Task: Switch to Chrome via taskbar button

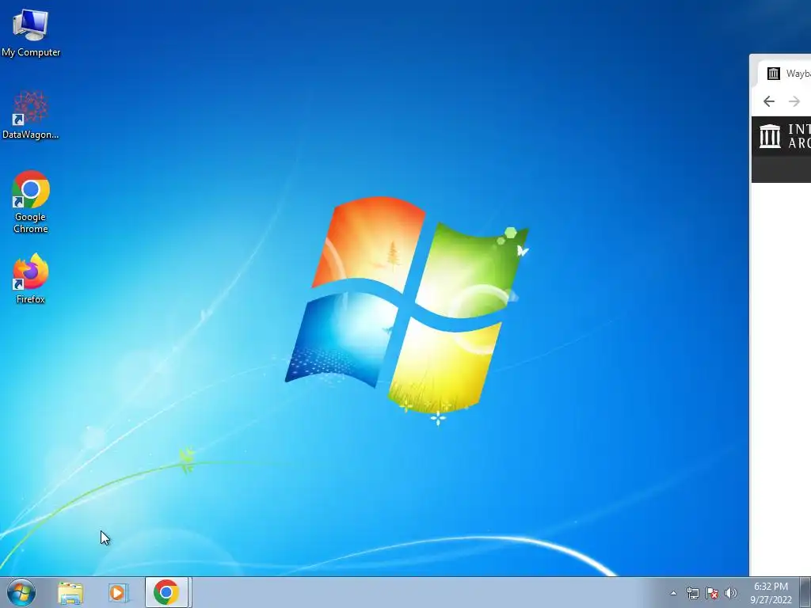Action: click(x=166, y=592)
